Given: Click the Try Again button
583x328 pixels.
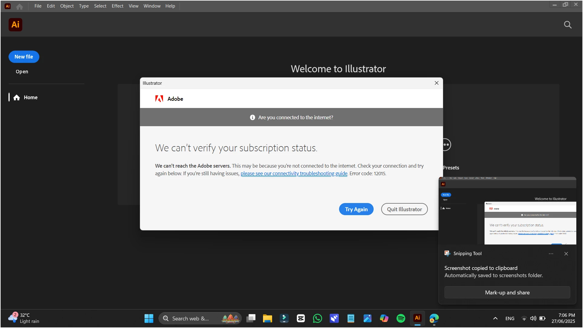Looking at the screenshot, I should point(356,209).
